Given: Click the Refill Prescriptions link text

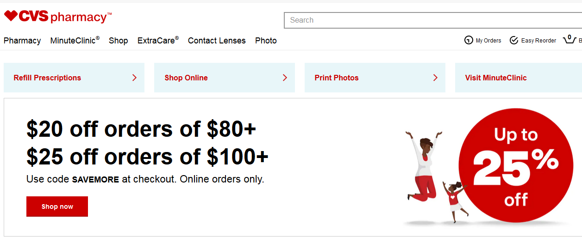Looking at the screenshot, I should (x=47, y=78).
